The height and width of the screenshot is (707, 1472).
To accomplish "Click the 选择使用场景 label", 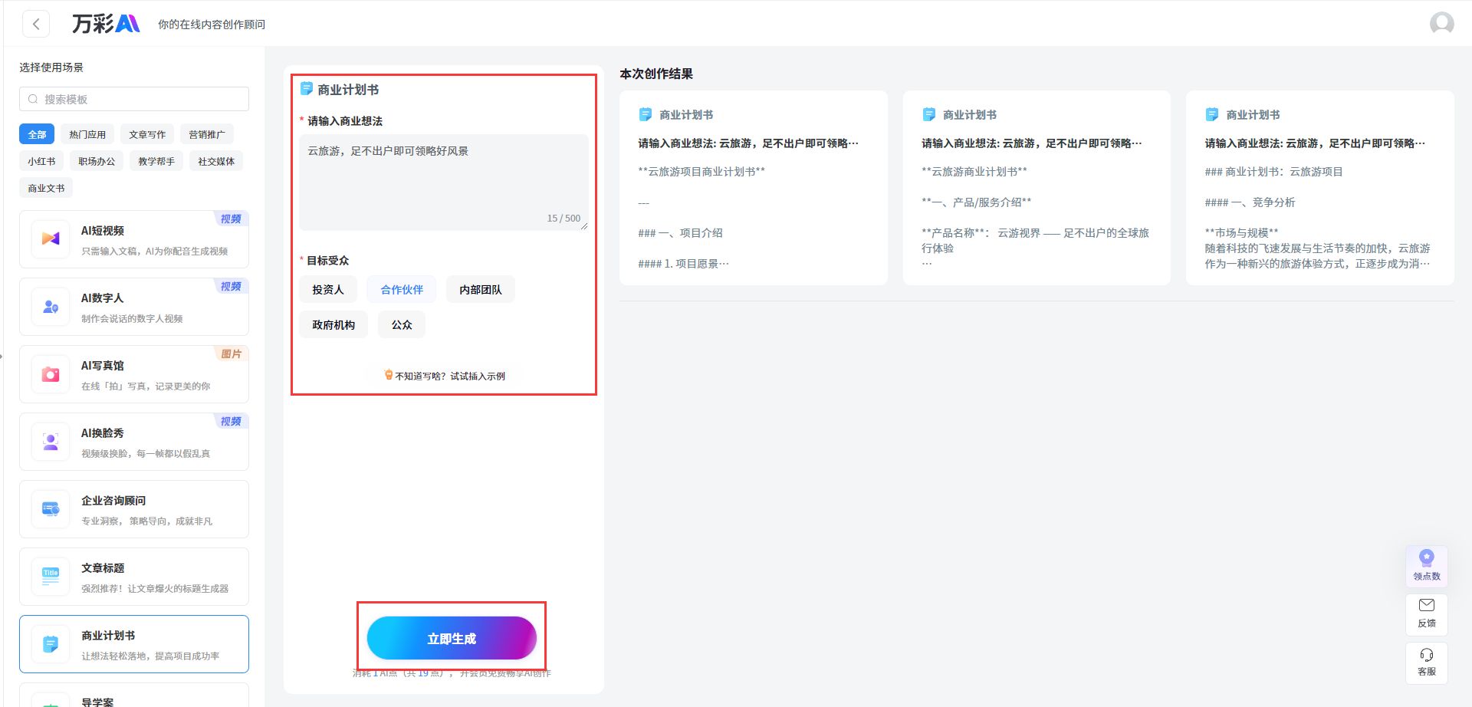I will (x=51, y=67).
